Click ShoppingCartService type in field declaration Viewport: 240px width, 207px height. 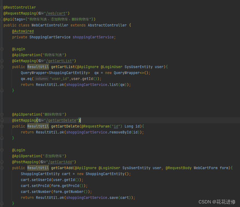pos(50,37)
